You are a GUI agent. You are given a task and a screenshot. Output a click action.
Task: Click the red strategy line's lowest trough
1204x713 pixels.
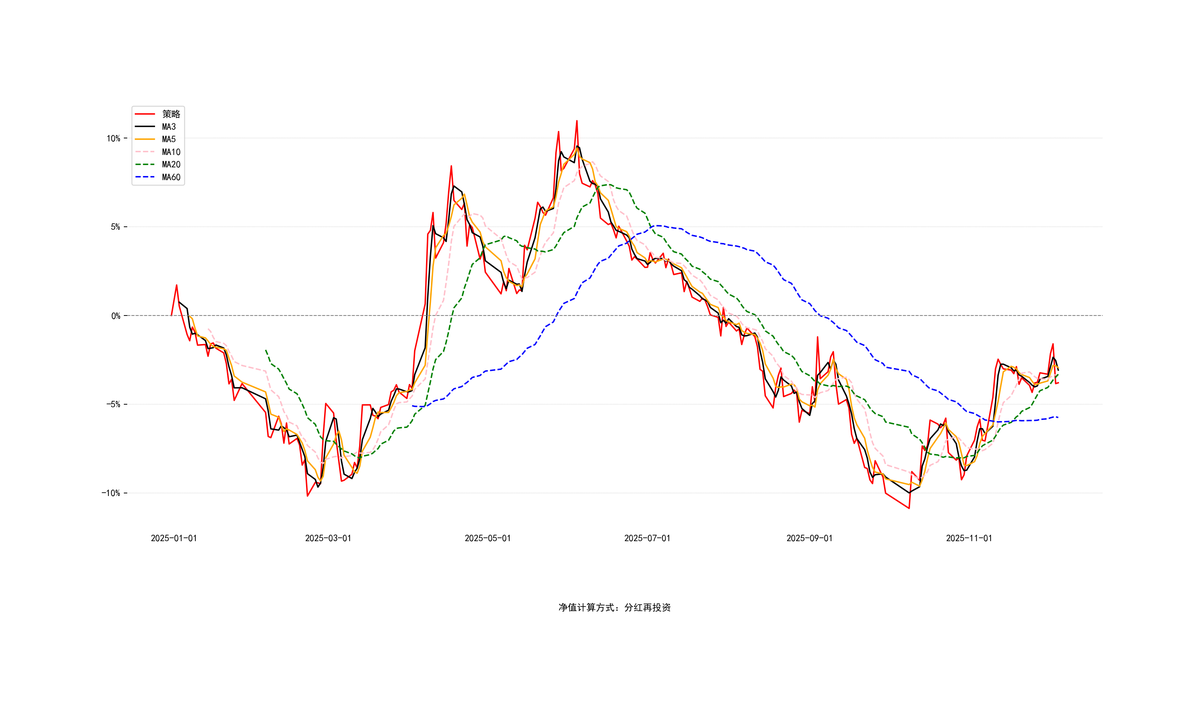coord(909,508)
